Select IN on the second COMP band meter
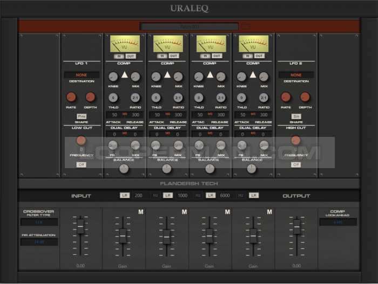 coord(162,56)
